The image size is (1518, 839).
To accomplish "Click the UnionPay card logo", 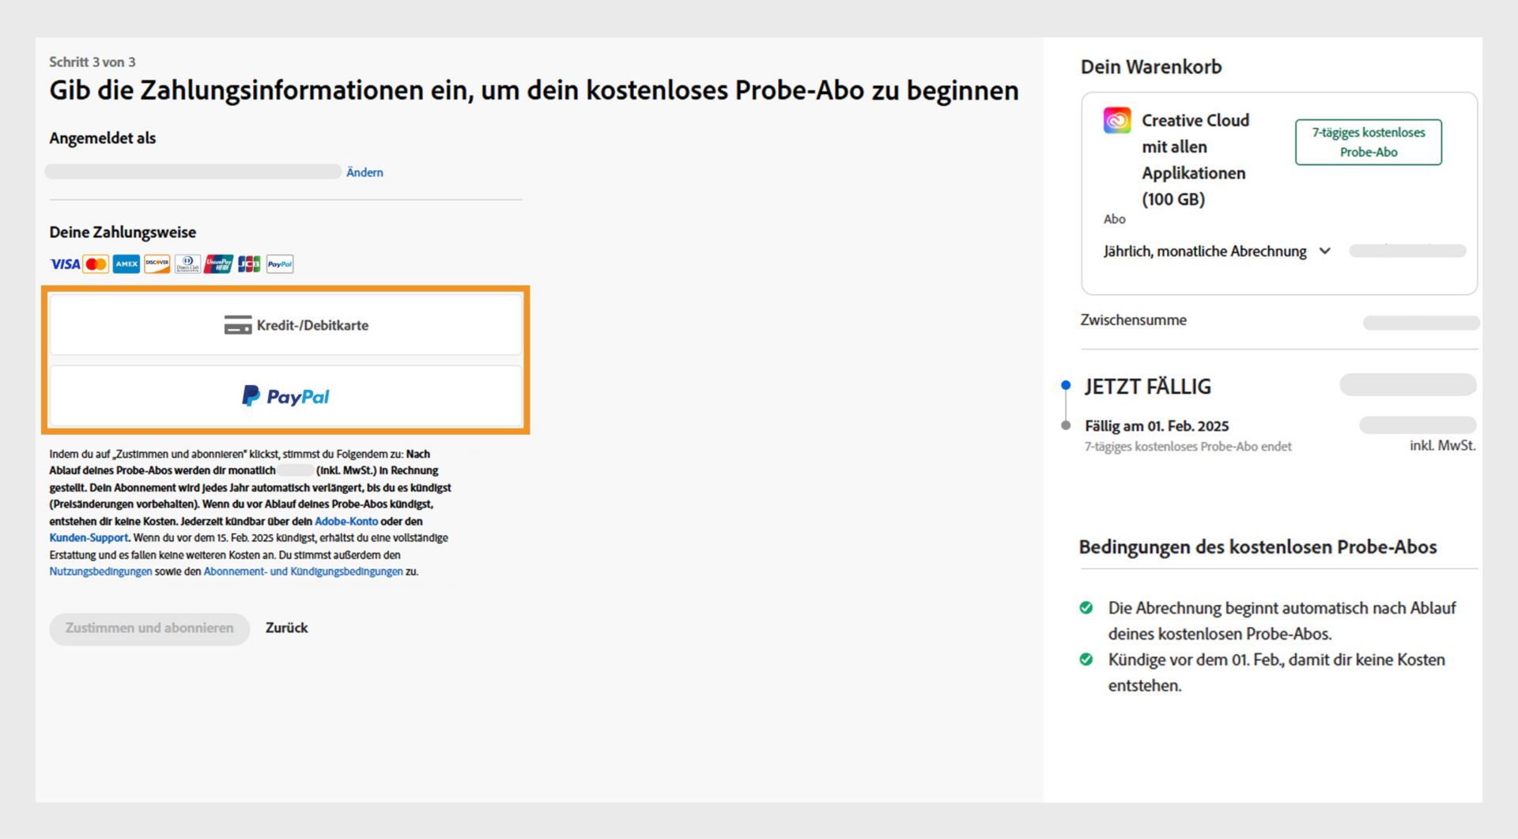I will 218,264.
